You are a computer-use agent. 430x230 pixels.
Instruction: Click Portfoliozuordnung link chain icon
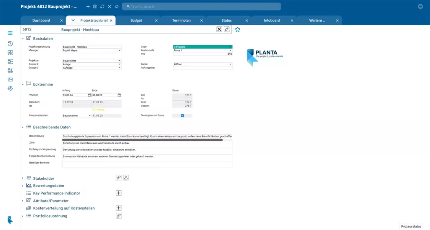point(118,216)
